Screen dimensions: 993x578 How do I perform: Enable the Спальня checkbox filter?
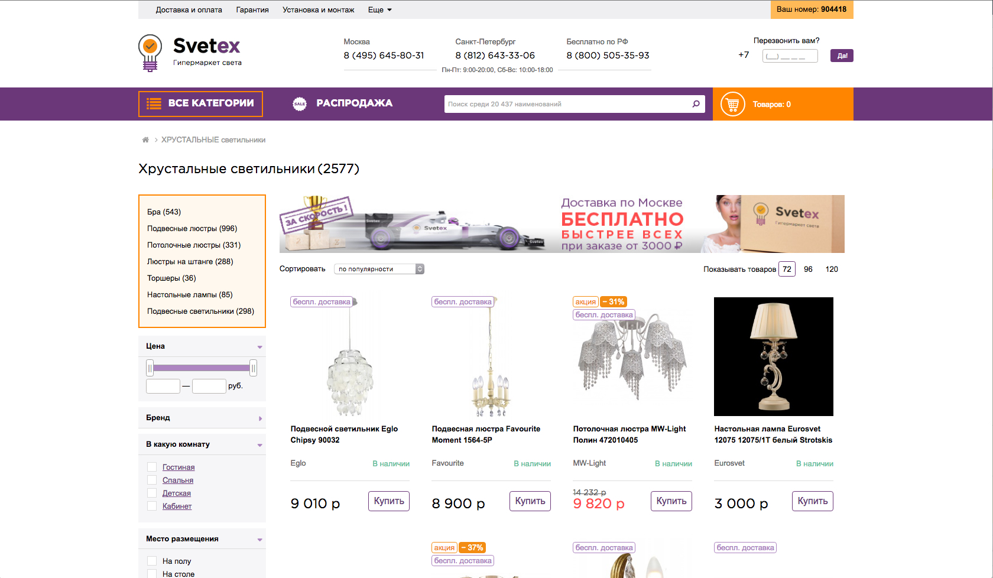coord(152,480)
